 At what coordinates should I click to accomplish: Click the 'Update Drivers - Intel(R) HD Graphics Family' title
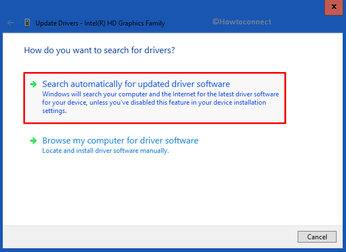[100, 23]
